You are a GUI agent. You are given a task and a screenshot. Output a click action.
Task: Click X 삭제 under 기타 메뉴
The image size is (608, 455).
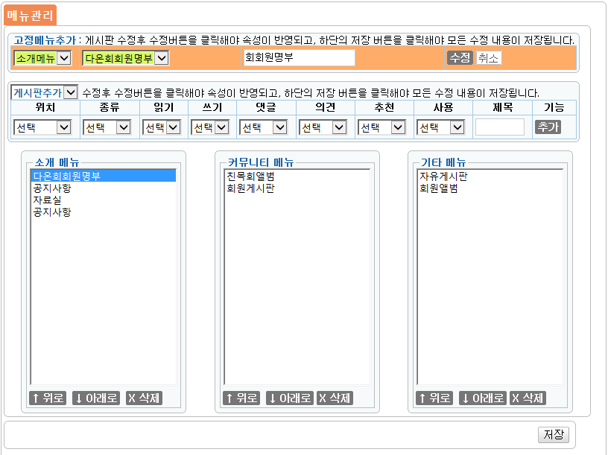528,398
